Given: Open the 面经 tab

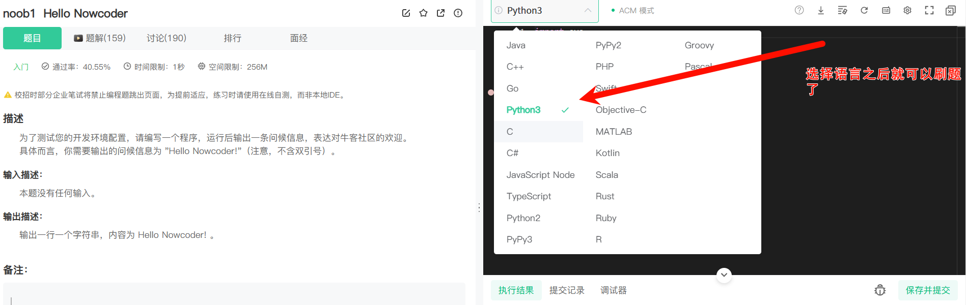Looking at the screenshot, I should [x=299, y=38].
